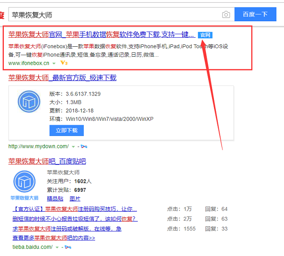Click the Baidu snapshot icon beside tieba.baidu.com

click(x=68, y=247)
